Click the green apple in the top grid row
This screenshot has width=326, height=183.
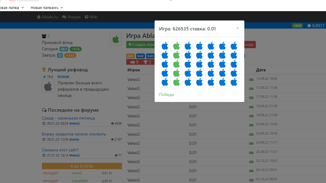[x=176, y=46]
